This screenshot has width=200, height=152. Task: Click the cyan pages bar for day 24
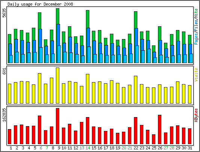click(149, 56)
